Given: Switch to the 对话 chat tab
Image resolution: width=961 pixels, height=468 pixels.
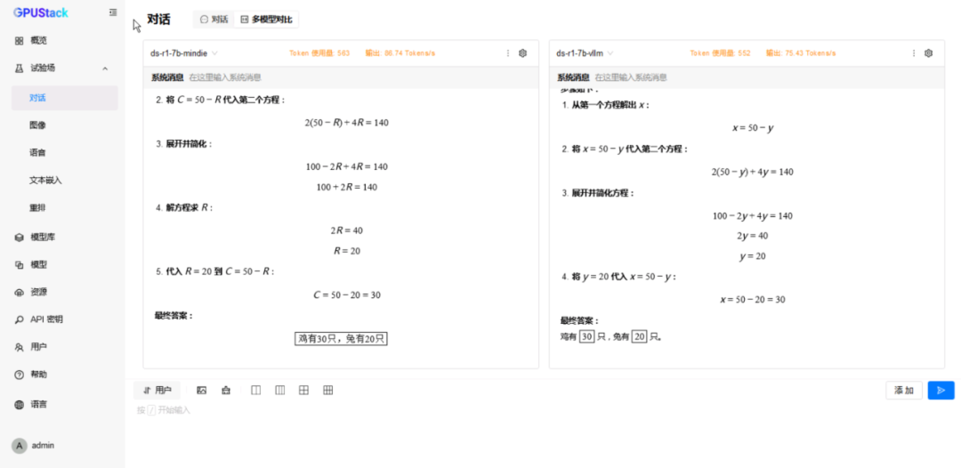Looking at the screenshot, I should (214, 20).
